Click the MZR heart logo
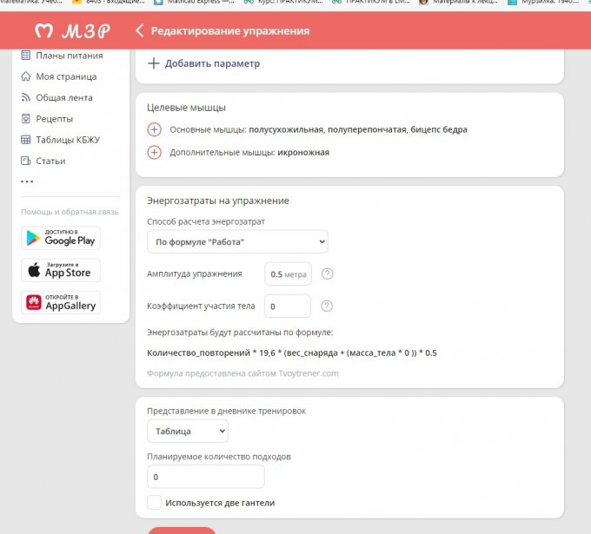Screen dimensions: 591x534 click(x=44, y=31)
